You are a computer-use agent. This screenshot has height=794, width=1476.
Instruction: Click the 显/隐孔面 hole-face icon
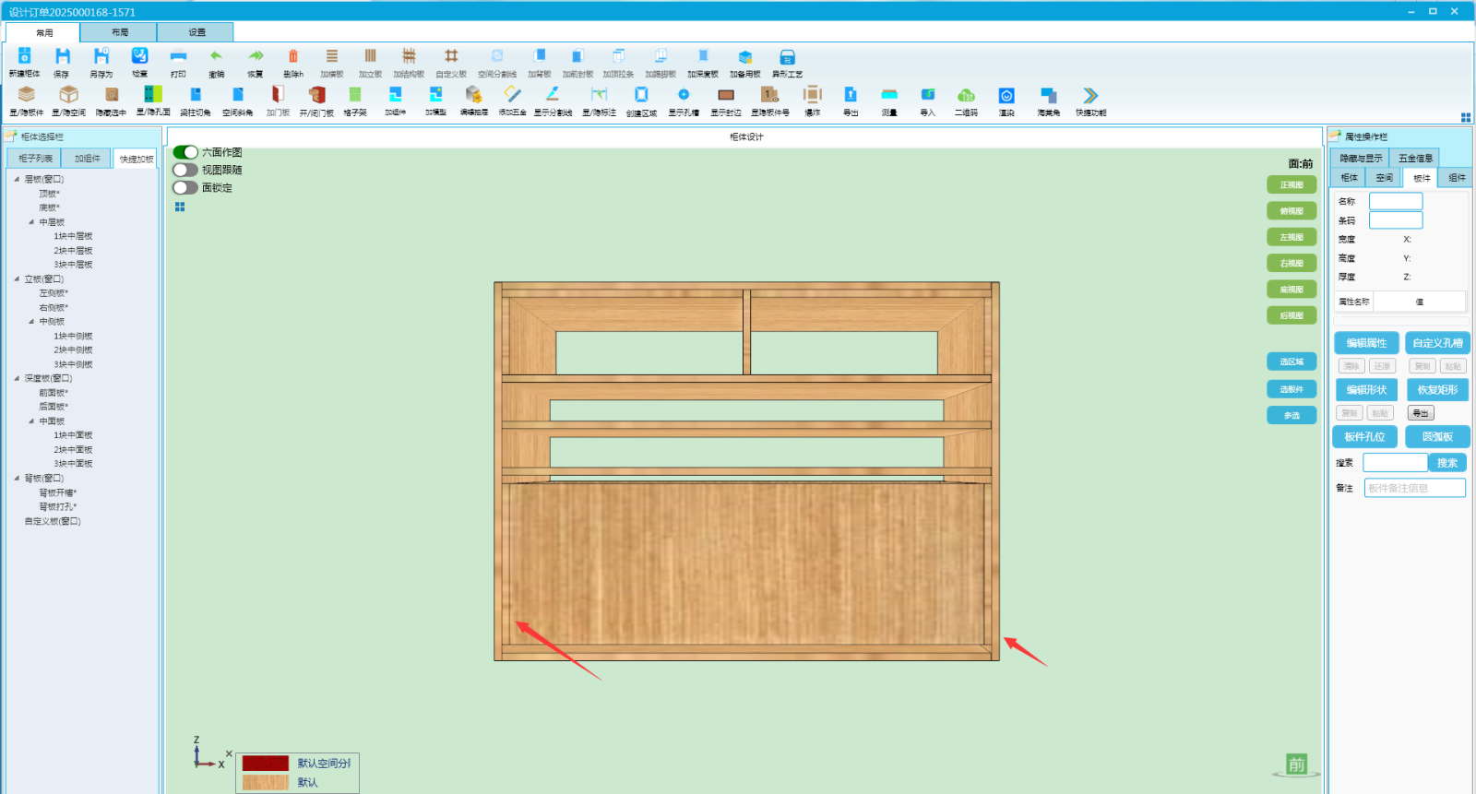pyautogui.click(x=153, y=95)
